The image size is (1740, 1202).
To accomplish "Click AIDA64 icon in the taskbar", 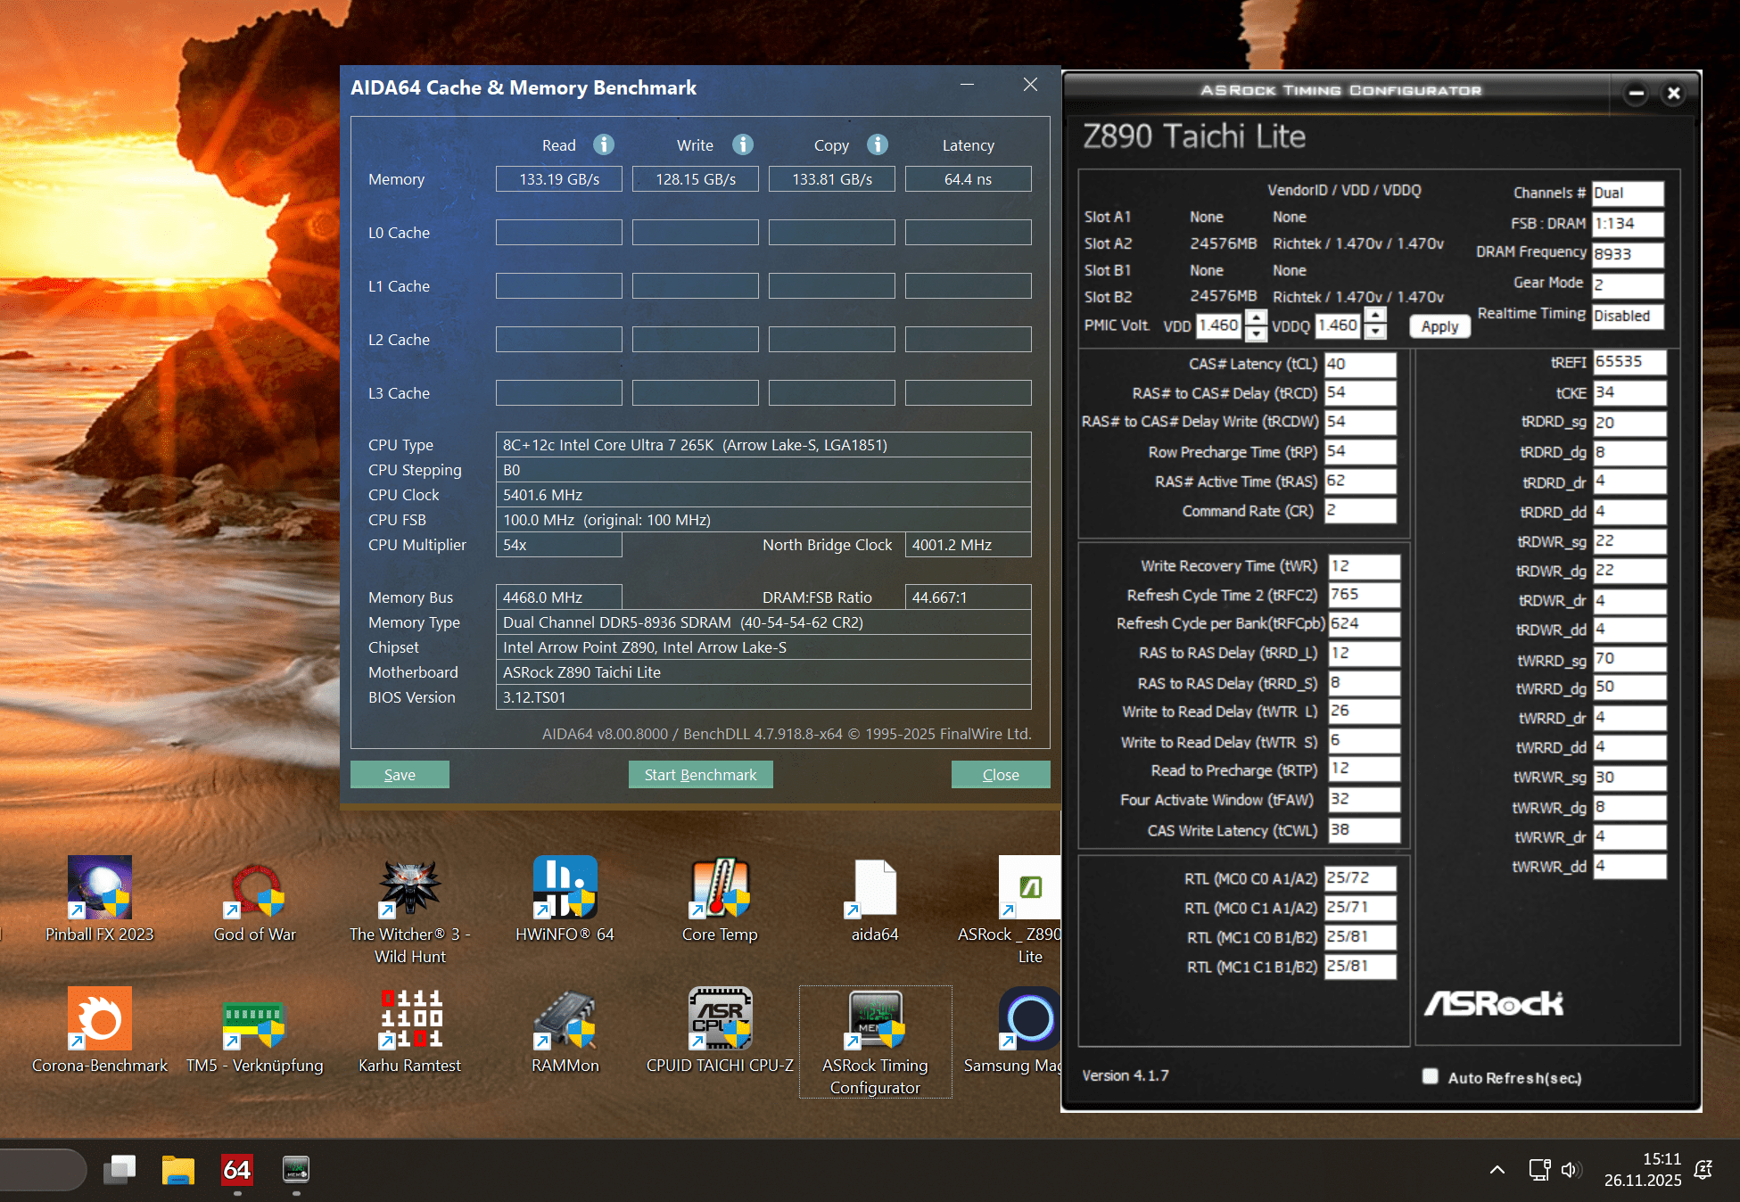I will click(237, 1170).
